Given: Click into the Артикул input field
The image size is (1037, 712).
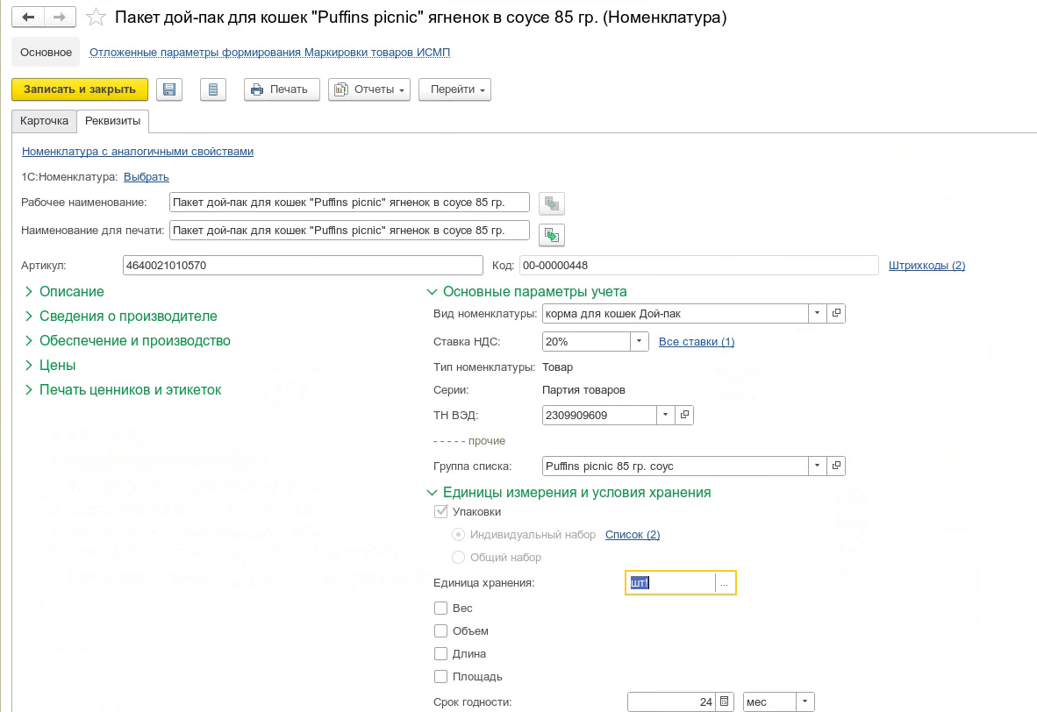Looking at the screenshot, I should tap(303, 265).
